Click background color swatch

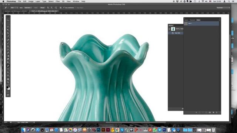[9, 89]
